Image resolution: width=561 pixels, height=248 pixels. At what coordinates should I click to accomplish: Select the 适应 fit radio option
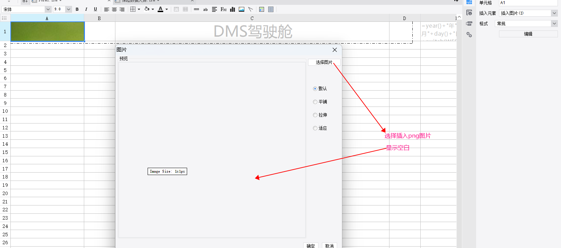click(x=315, y=128)
